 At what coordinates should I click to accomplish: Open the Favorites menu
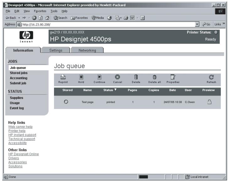(x=40, y=11)
